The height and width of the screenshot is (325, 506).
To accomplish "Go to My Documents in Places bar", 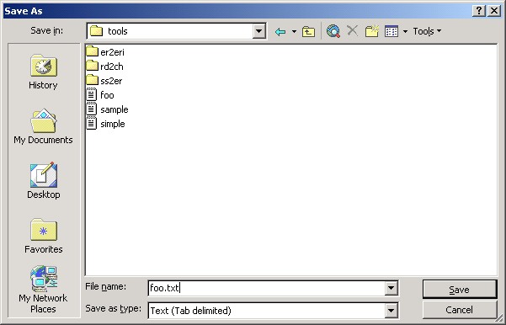I will pos(43,126).
